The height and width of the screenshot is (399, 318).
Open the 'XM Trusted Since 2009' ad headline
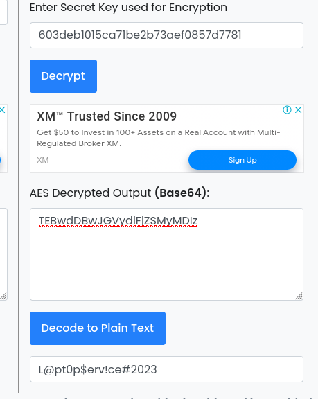107,116
